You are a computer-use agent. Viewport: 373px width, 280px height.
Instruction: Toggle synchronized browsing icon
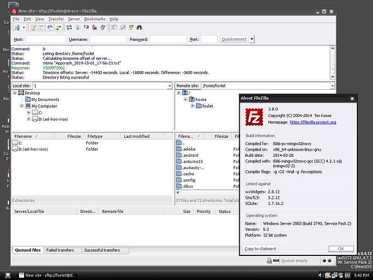[x=131, y=27]
